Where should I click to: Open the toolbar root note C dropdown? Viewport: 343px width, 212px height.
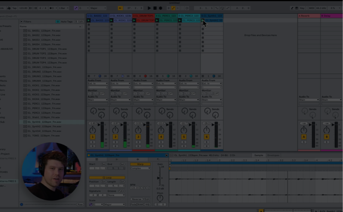point(84,8)
